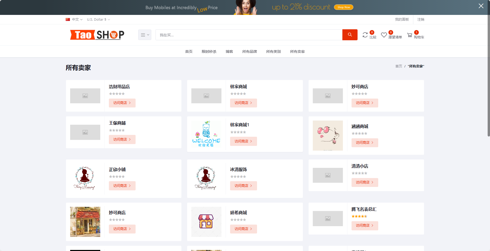Click the 涵涵商城 sunglasses girl thumbnail
This screenshot has height=251, width=490.
pyautogui.click(x=328, y=135)
